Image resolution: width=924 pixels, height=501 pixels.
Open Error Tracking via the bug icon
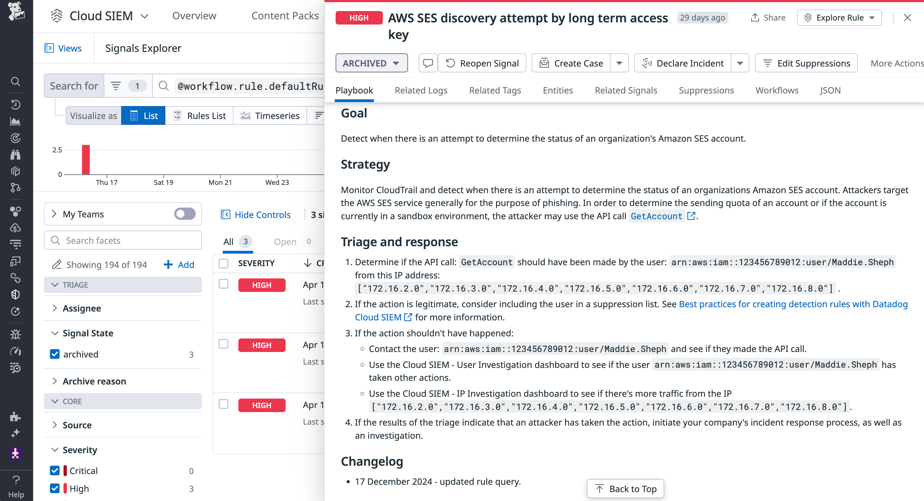(16, 334)
